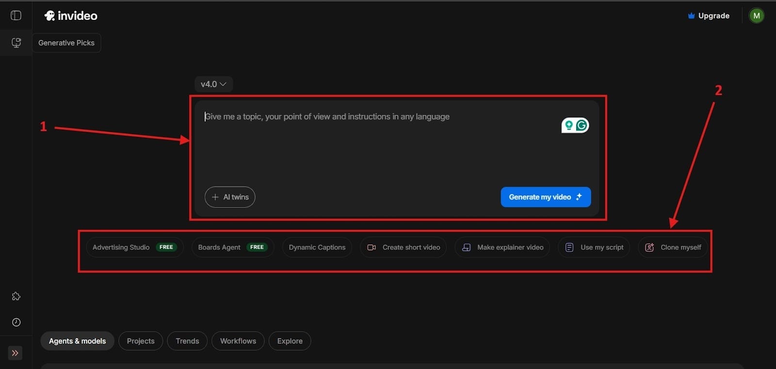Open the M user avatar
776x369 pixels.
(757, 16)
